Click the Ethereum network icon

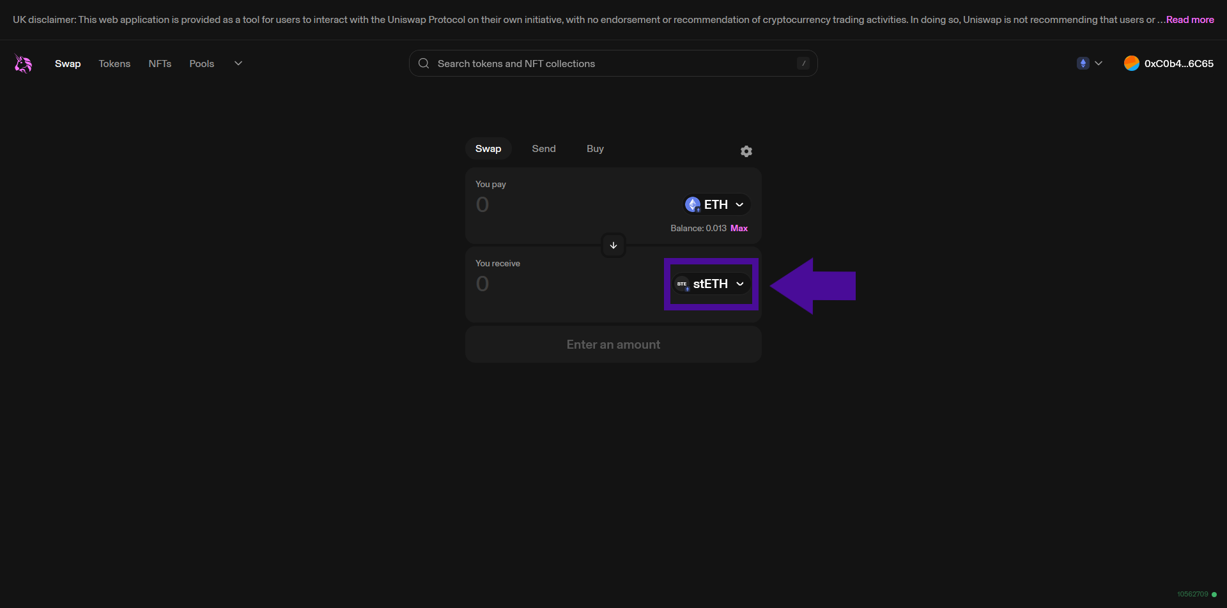pyautogui.click(x=1083, y=63)
